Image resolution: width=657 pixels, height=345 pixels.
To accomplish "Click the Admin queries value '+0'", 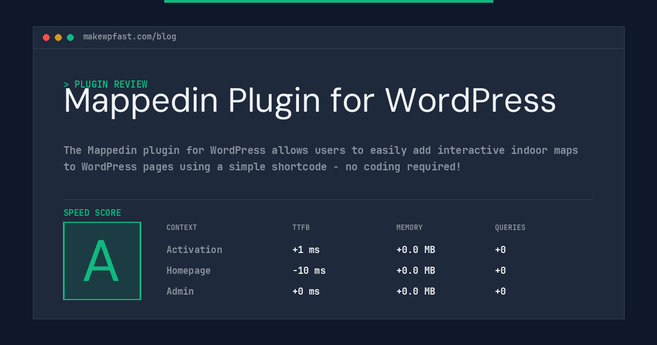I will [500, 291].
